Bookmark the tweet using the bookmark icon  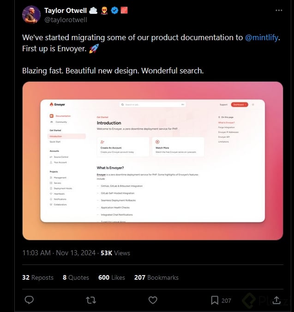pos(215,300)
